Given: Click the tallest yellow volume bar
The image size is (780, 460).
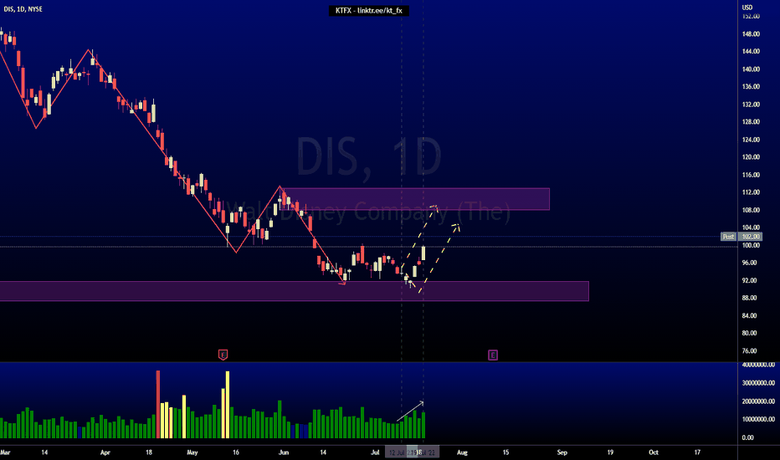Looking at the screenshot, I should pos(228,404).
